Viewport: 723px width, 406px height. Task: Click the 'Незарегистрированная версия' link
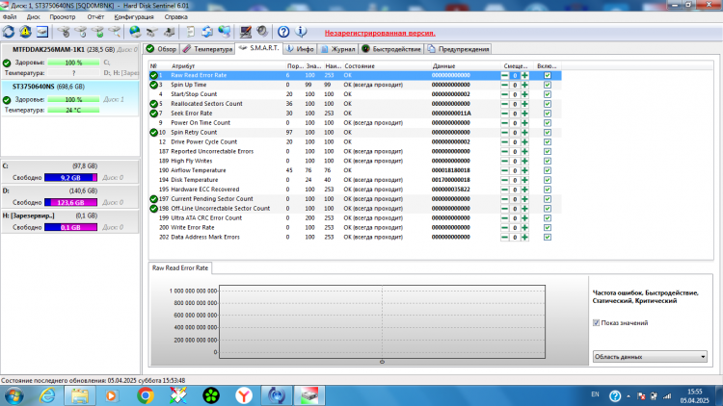tap(380, 33)
